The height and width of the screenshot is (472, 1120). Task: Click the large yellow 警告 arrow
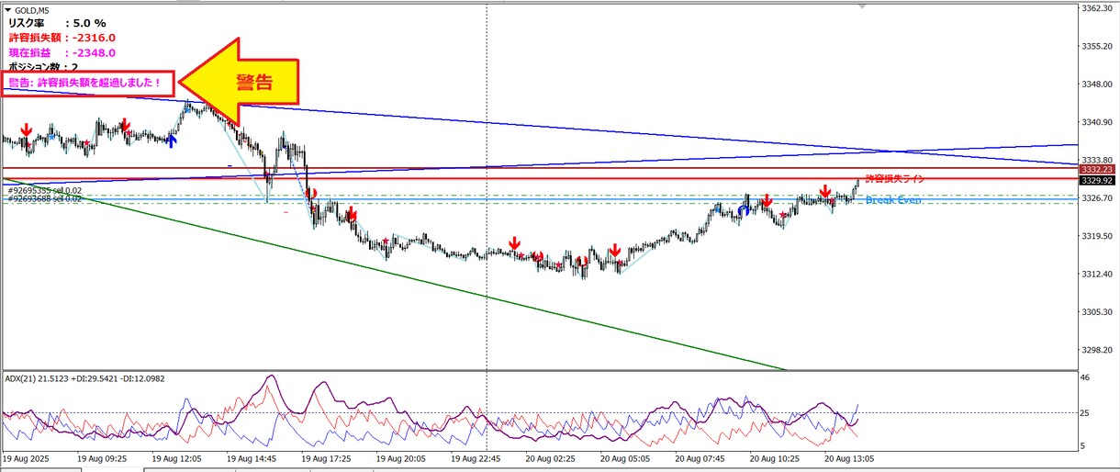[239, 81]
